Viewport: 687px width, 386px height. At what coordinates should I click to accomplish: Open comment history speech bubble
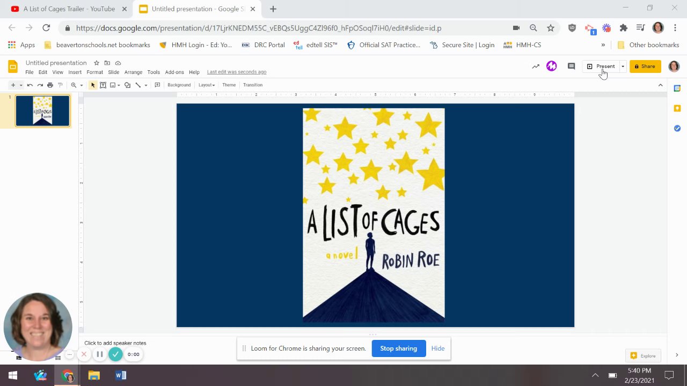point(571,66)
